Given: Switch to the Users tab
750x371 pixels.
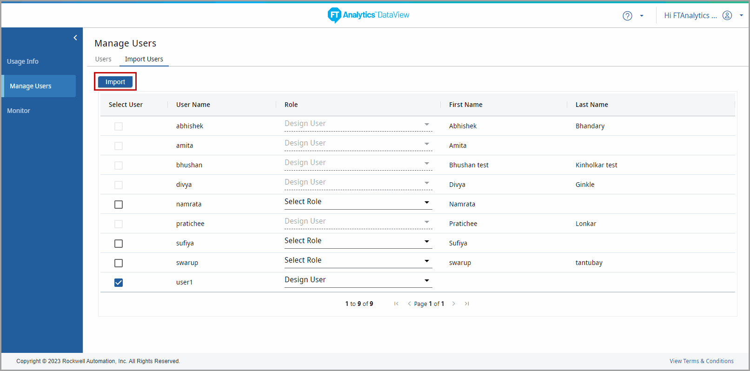Looking at the screenshot, I should coord(103,59).
